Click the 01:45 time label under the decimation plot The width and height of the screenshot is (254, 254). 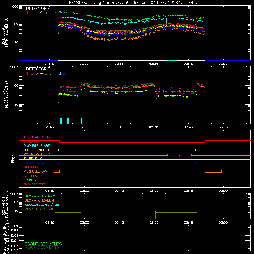50,223
